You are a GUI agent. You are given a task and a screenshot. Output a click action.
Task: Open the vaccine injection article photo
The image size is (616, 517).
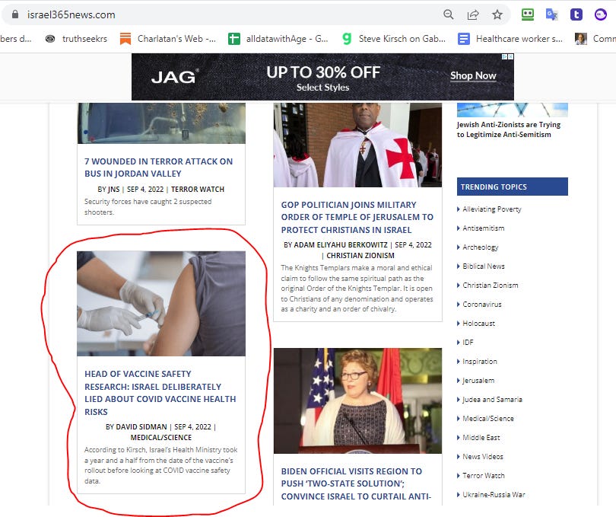[161, 303]
